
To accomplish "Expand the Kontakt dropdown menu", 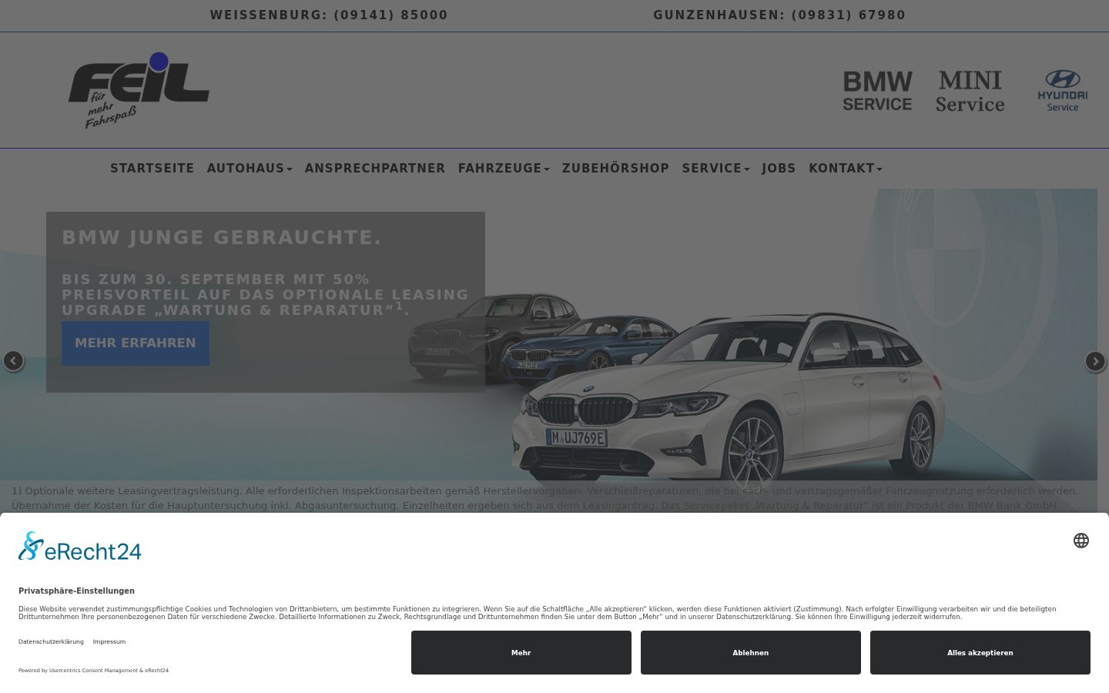I will coord(846,168).
